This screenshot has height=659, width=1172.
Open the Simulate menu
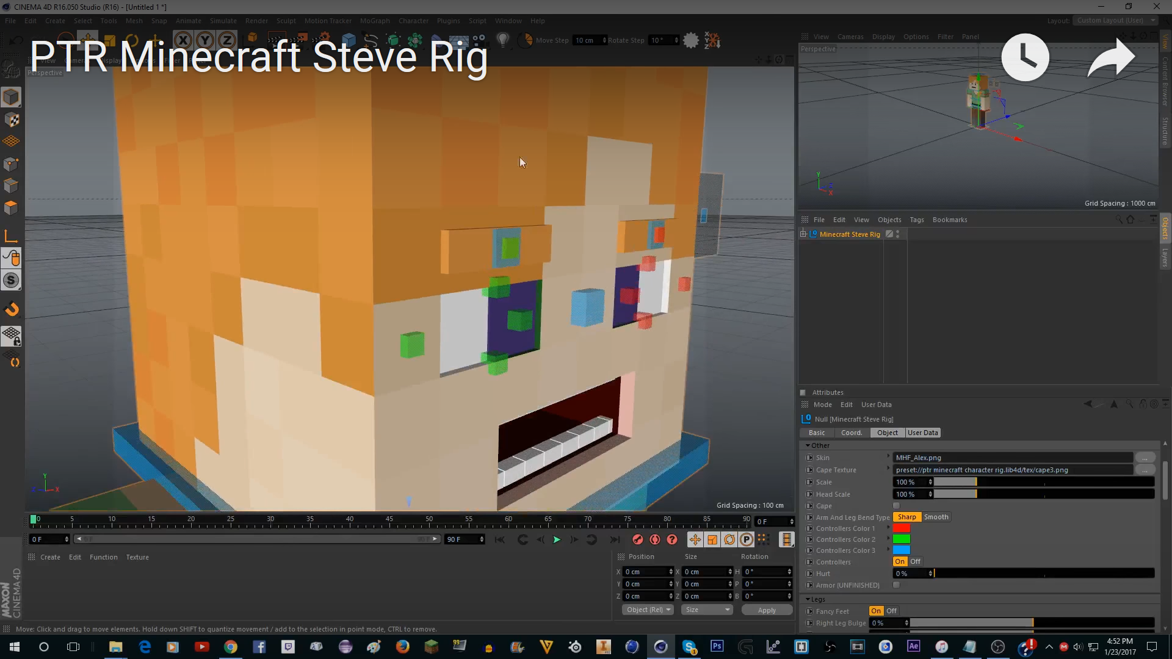tap(223, 21)
